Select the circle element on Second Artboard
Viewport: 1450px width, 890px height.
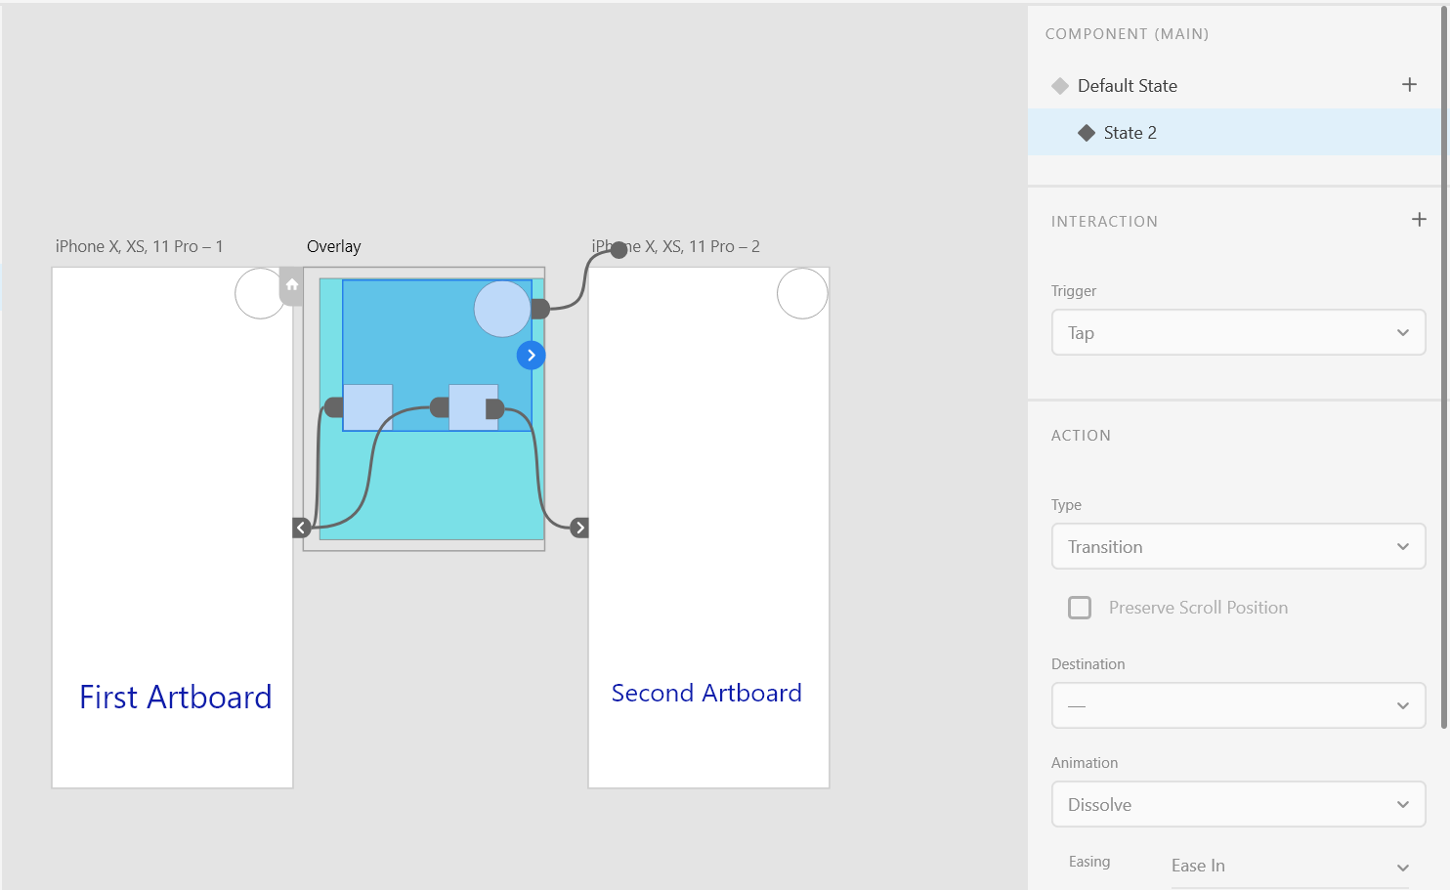pyautogui.click(x=802, y=293)
